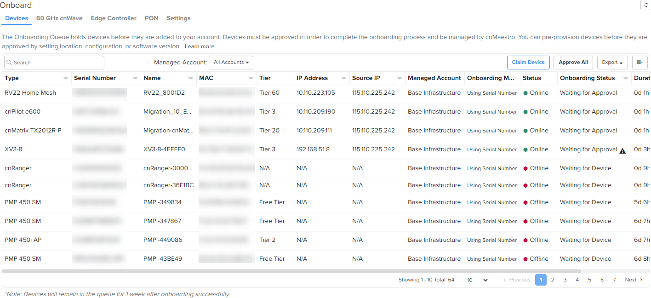
Task: Sort by the Tier column header
Action: (265, 78)
